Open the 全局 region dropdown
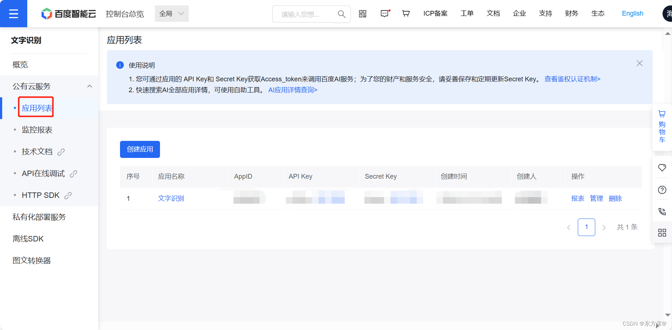This screenshot has height=330, width=672. pyautogui.click(x=171, y=13)
